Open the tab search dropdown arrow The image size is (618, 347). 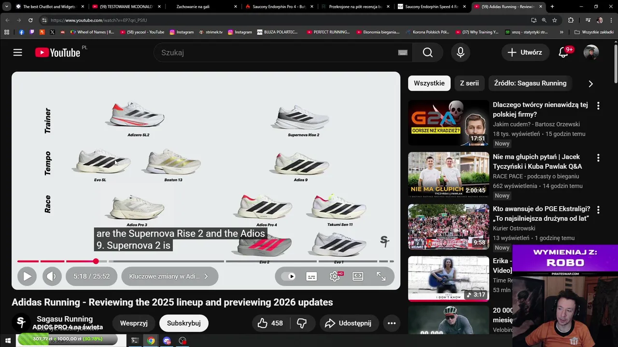[x=7, y=7]
